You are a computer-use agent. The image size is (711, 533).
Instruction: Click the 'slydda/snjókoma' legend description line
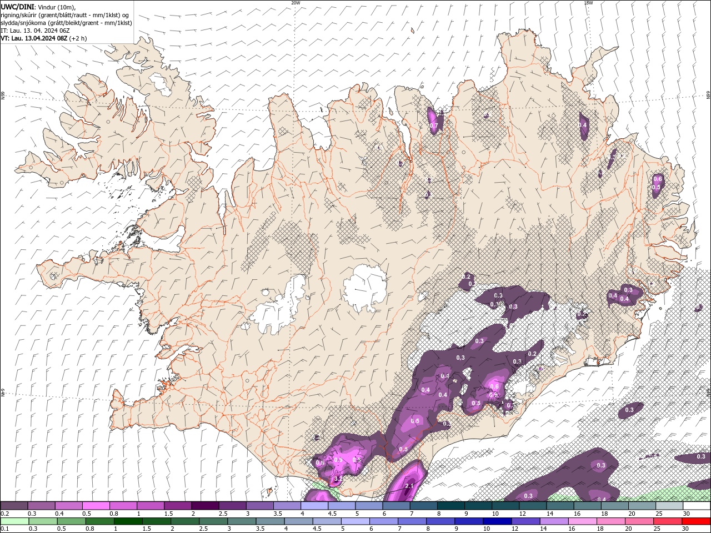pyautogui.click(x=66, y=23)
